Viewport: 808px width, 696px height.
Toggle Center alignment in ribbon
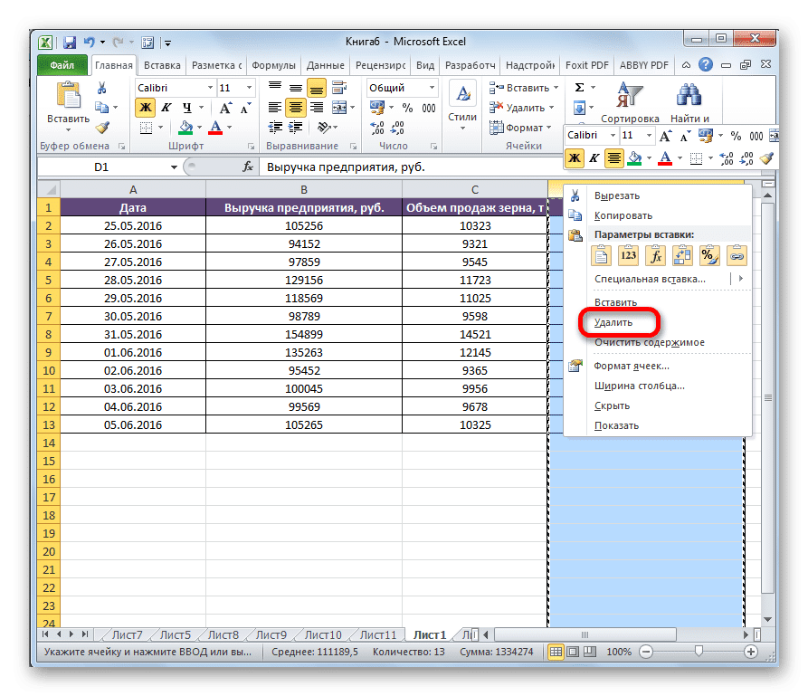[296, 108]
